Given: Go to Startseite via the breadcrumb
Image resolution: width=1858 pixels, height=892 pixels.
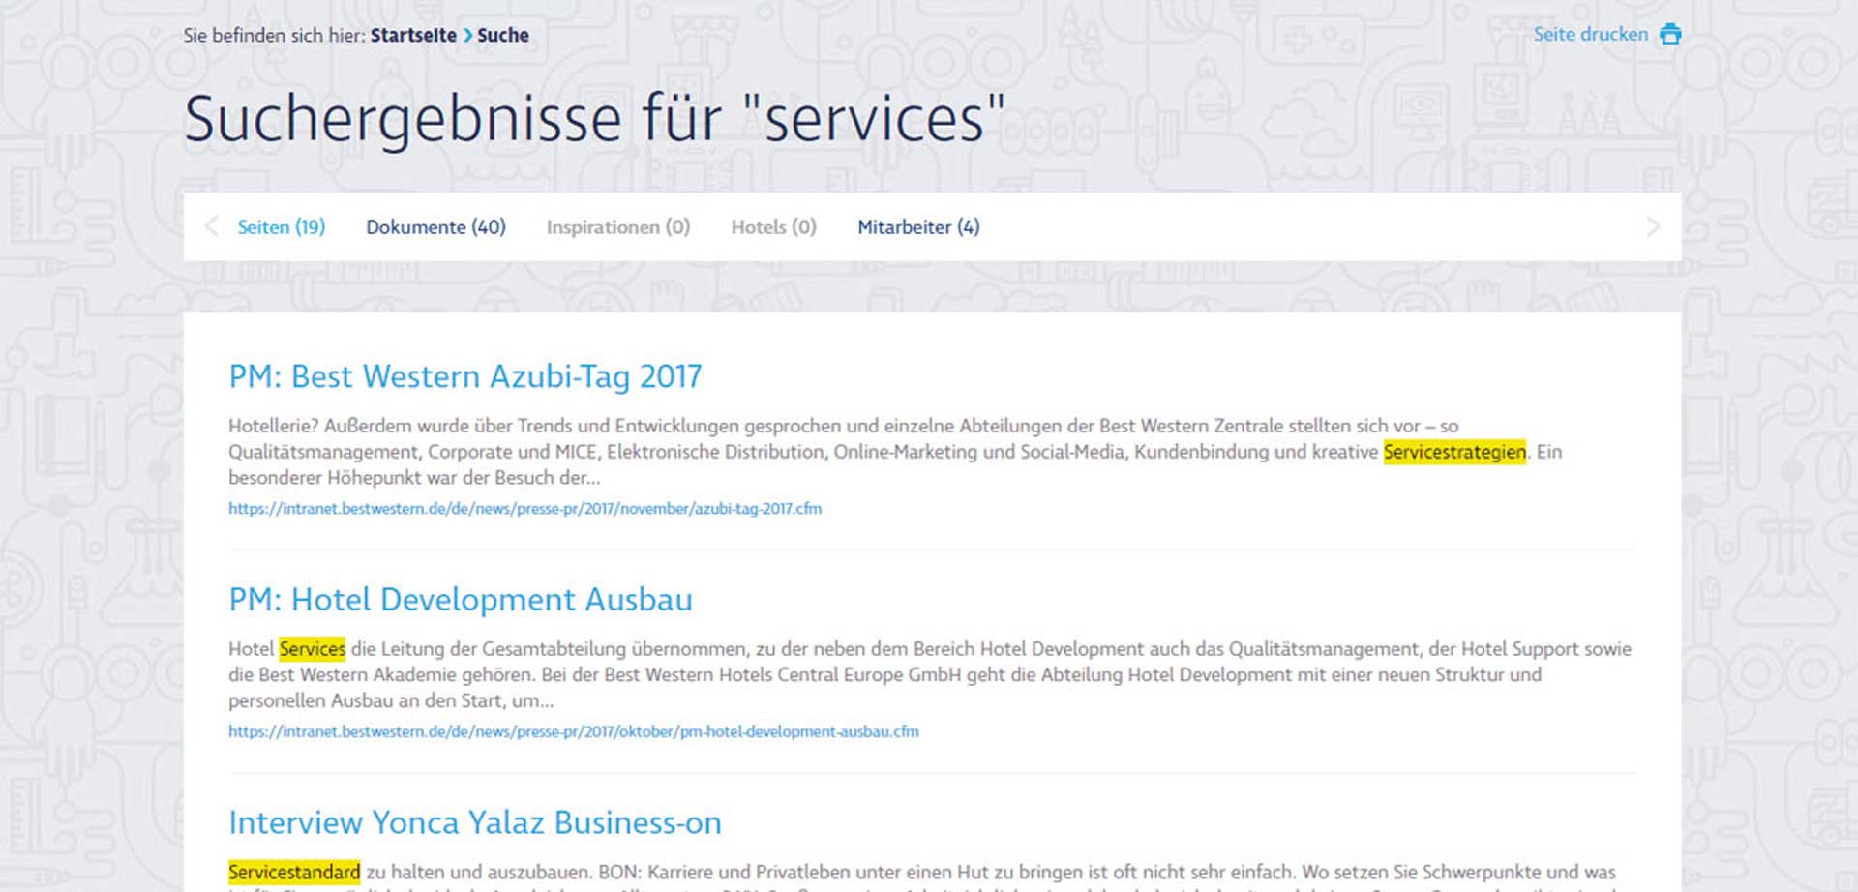Looking at the screenshot, I should click(x=413, y=36).
